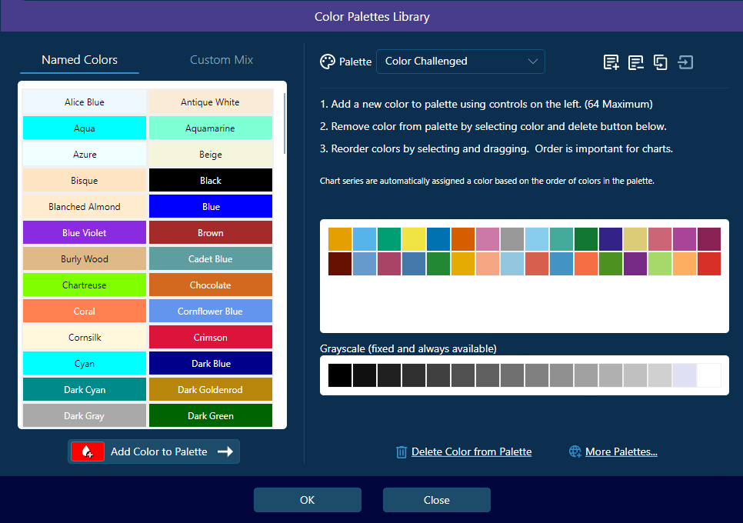
Task: Select the dark navy indigo palette swatch
Action: coord(611,238)
